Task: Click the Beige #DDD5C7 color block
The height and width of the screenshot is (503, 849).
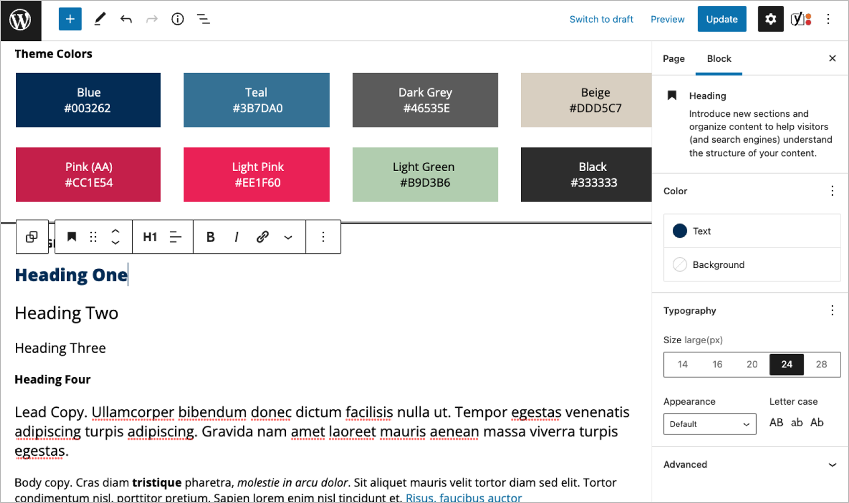Action: [x=586, y=100]
